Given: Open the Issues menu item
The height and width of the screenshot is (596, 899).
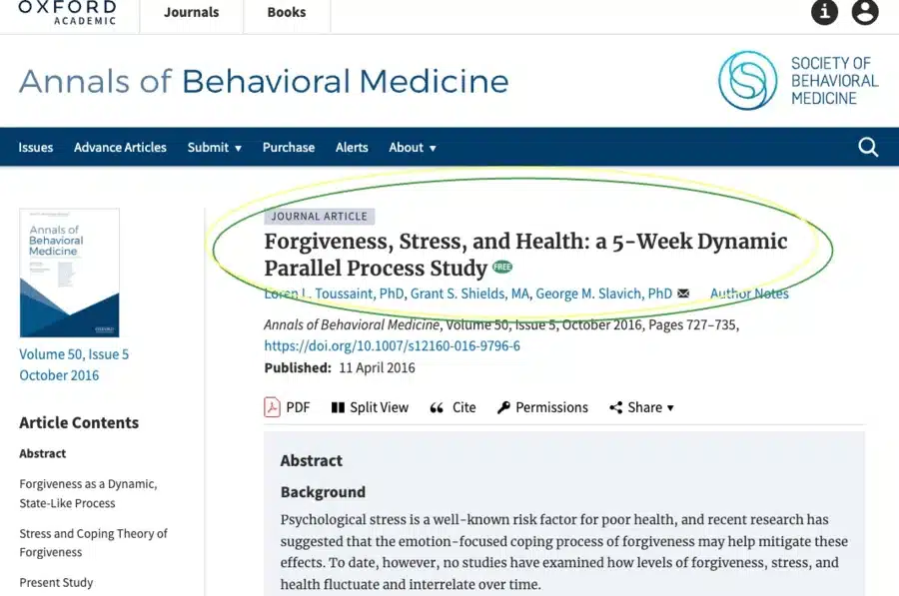Looking at the screenshot, I should point(36,148).
